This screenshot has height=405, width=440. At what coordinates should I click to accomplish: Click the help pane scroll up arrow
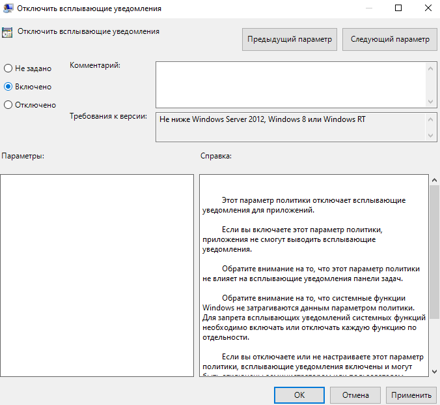[434, 180]
